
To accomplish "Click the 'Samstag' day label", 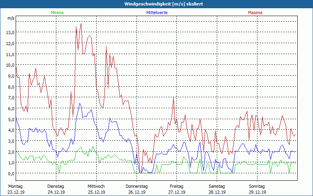I will [217, 187].
